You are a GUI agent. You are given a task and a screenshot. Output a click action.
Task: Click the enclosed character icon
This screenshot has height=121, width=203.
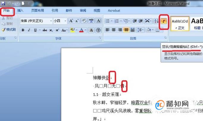[x=99, y=30]
